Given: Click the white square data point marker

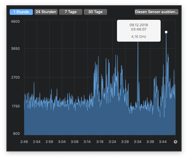Looking at the screenshot, I should (166, 32).
